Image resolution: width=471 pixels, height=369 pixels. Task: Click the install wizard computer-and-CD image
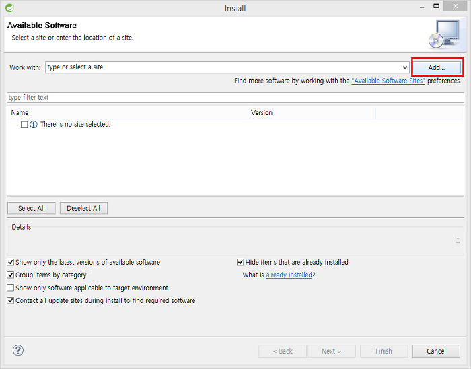point(444,34)
